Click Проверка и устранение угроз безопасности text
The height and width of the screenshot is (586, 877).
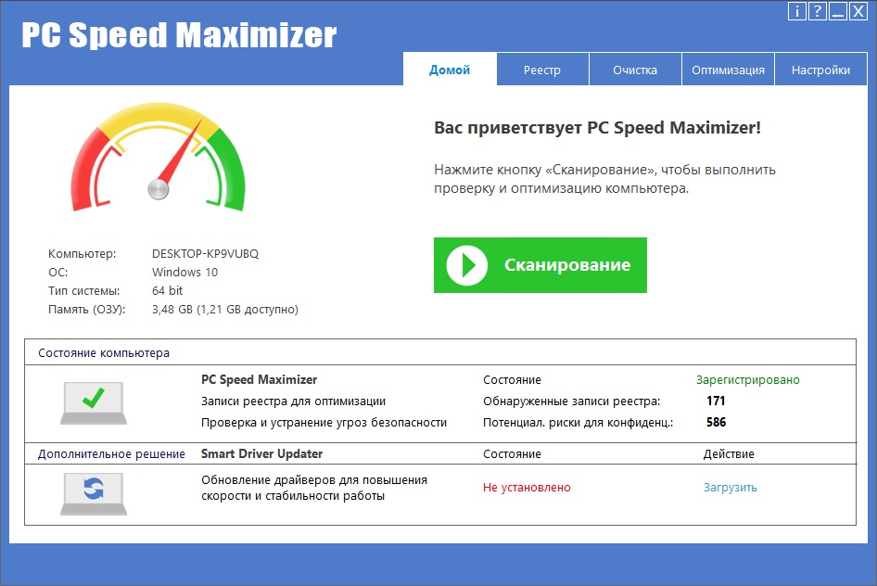click(x=324, y=423)
